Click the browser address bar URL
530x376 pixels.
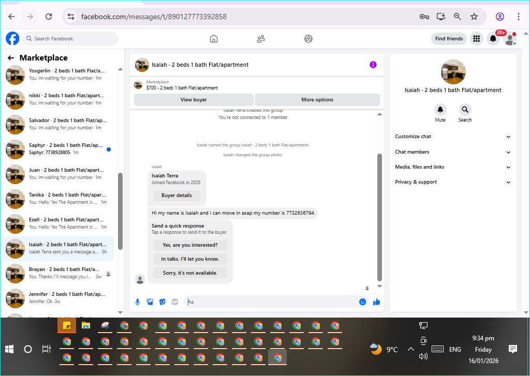click(x=154, y=17)
